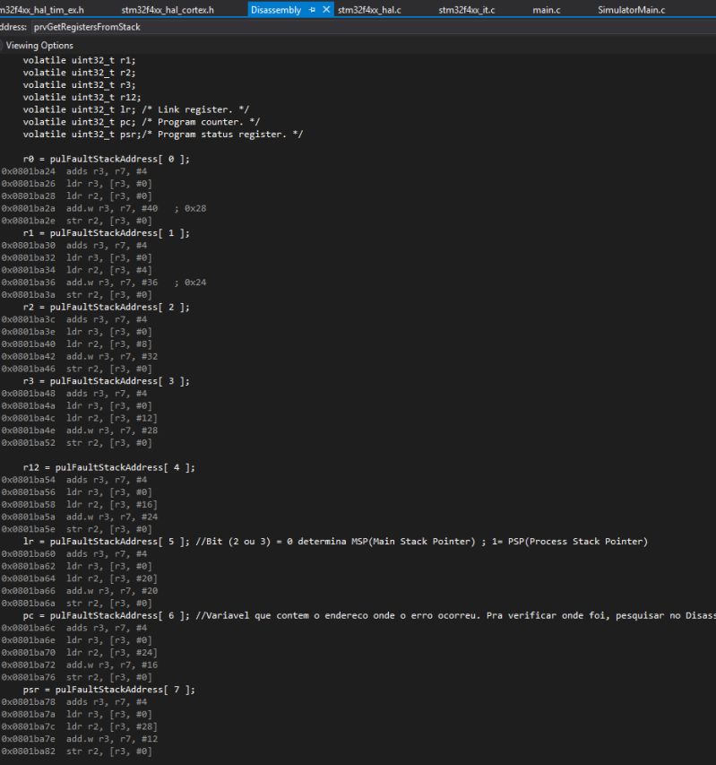Select instruction at address 0x0801ba2a
Viewport: 716px width, 765px height.
point(104,208)
